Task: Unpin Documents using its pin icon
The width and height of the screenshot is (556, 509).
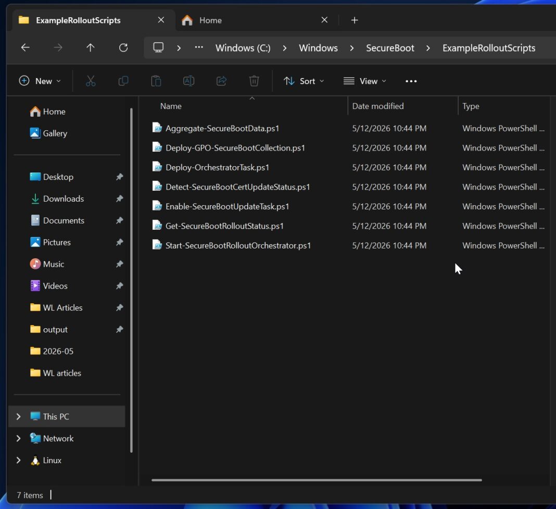Action: point(120,220)
